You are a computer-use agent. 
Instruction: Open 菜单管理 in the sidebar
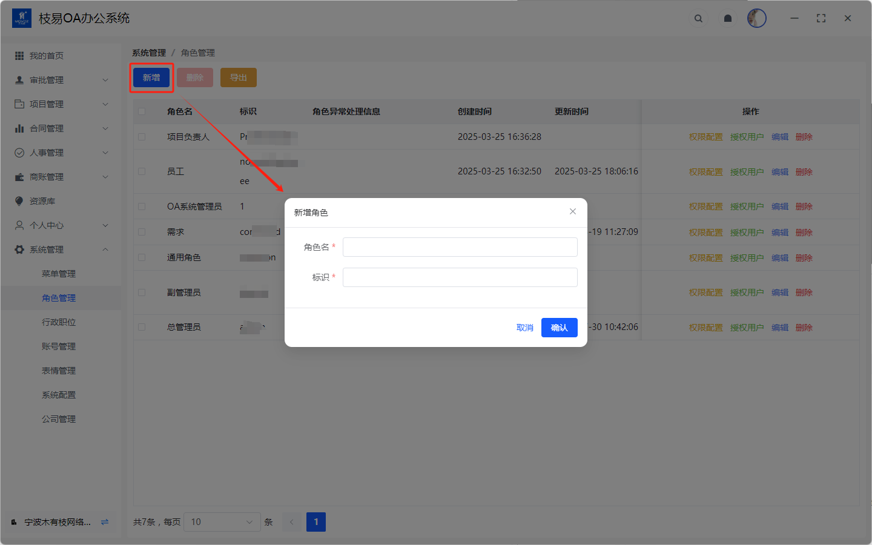coord(59,274)
